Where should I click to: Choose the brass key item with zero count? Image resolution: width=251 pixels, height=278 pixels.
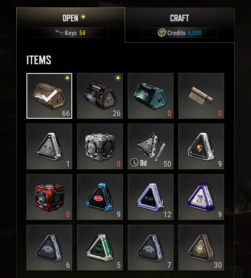(201, 96)
